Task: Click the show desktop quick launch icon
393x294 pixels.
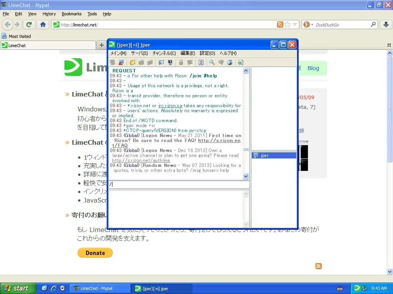Action: pos(45,288)
